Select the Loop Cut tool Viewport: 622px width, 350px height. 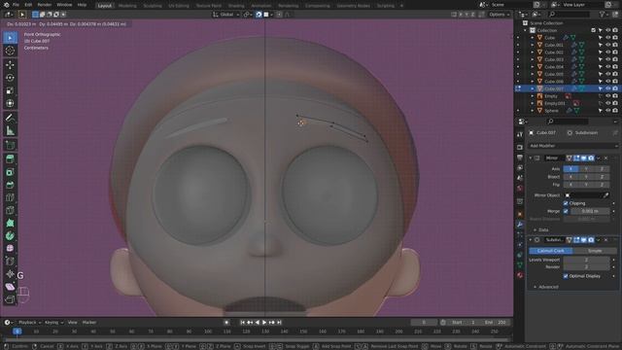(10, 197)
